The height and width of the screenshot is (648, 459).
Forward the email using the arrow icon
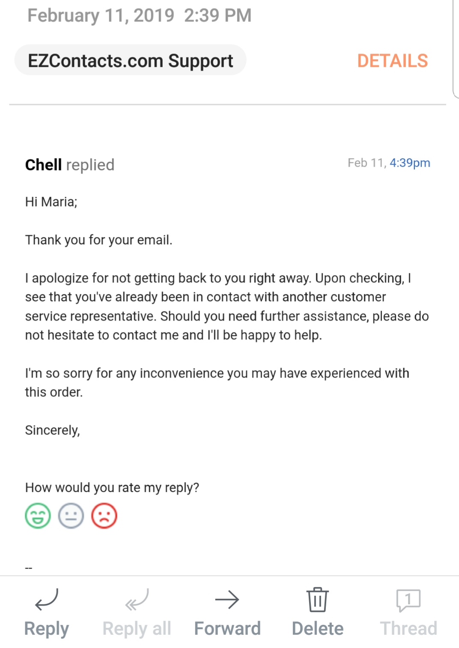[x=227, y=601]
